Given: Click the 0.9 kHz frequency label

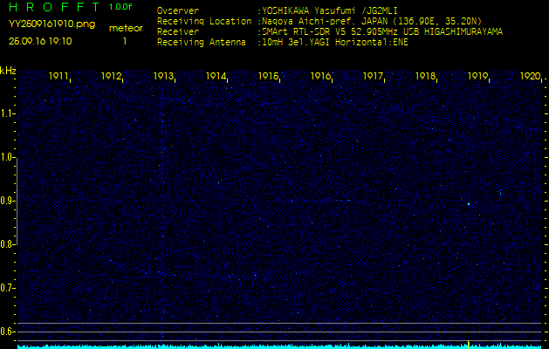Looking at the screenshot, I should pyautogui.click(x=8, y=201).
